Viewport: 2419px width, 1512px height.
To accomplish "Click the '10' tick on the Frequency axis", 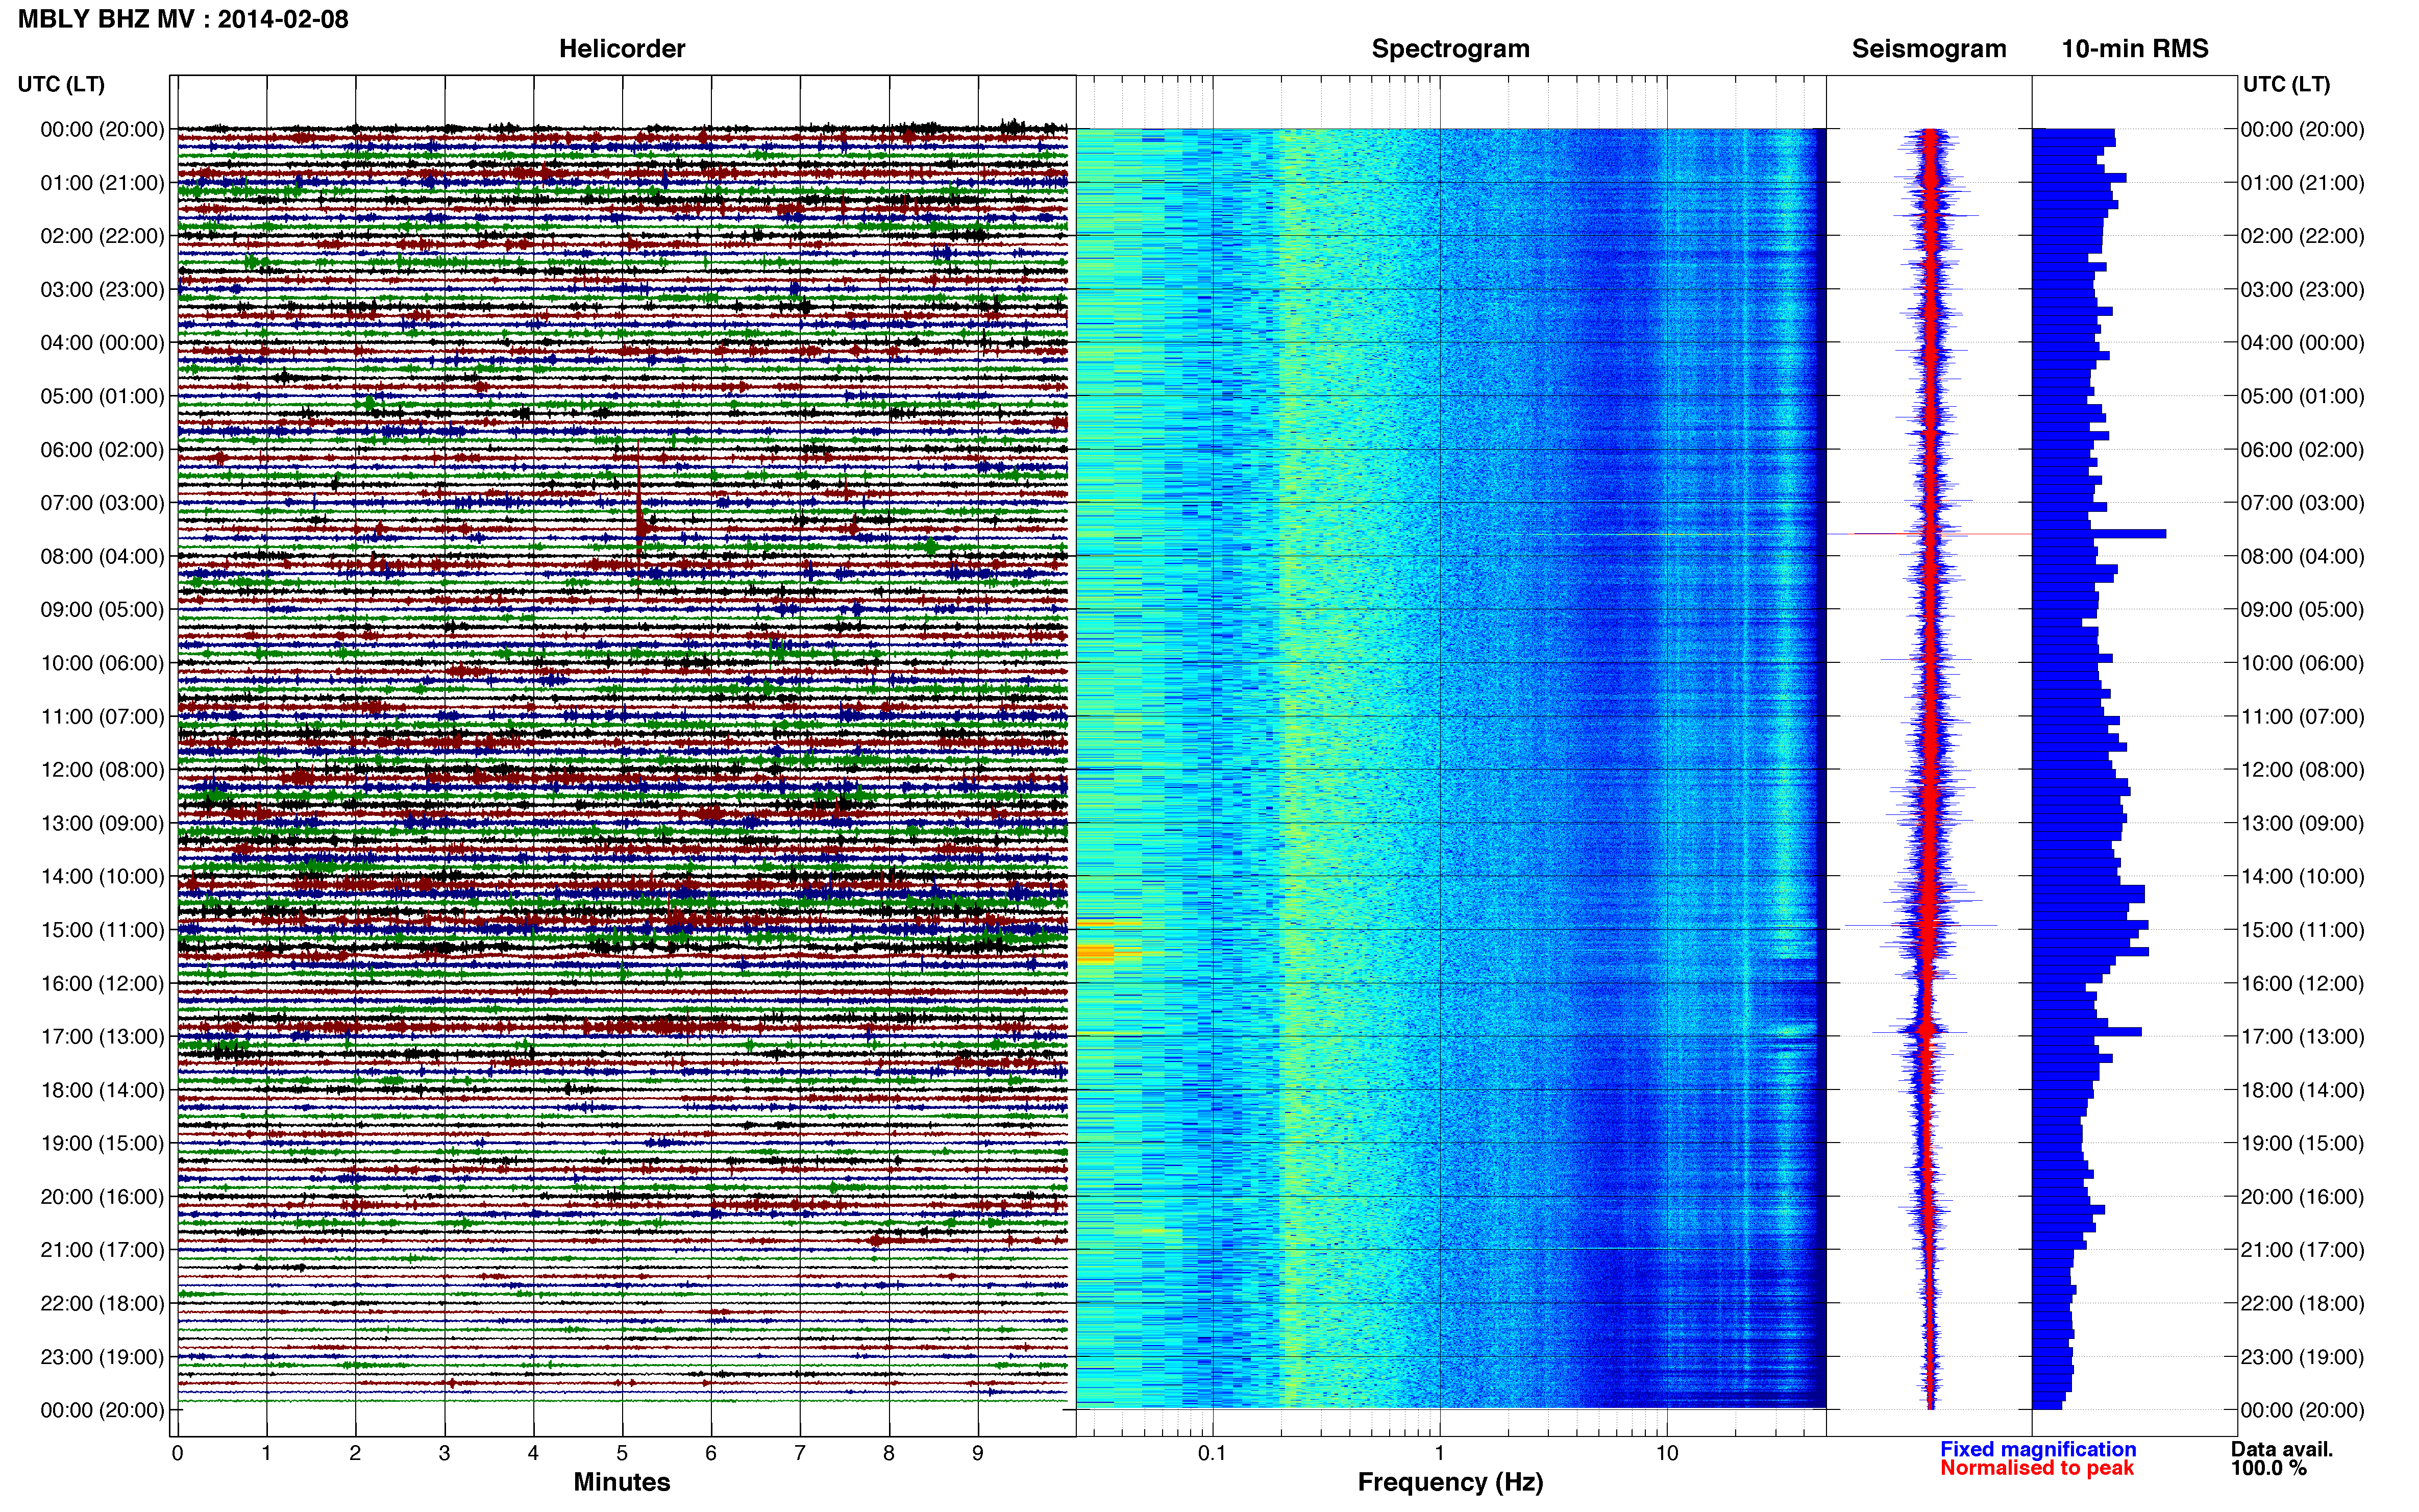I will pos(1667,1453).
